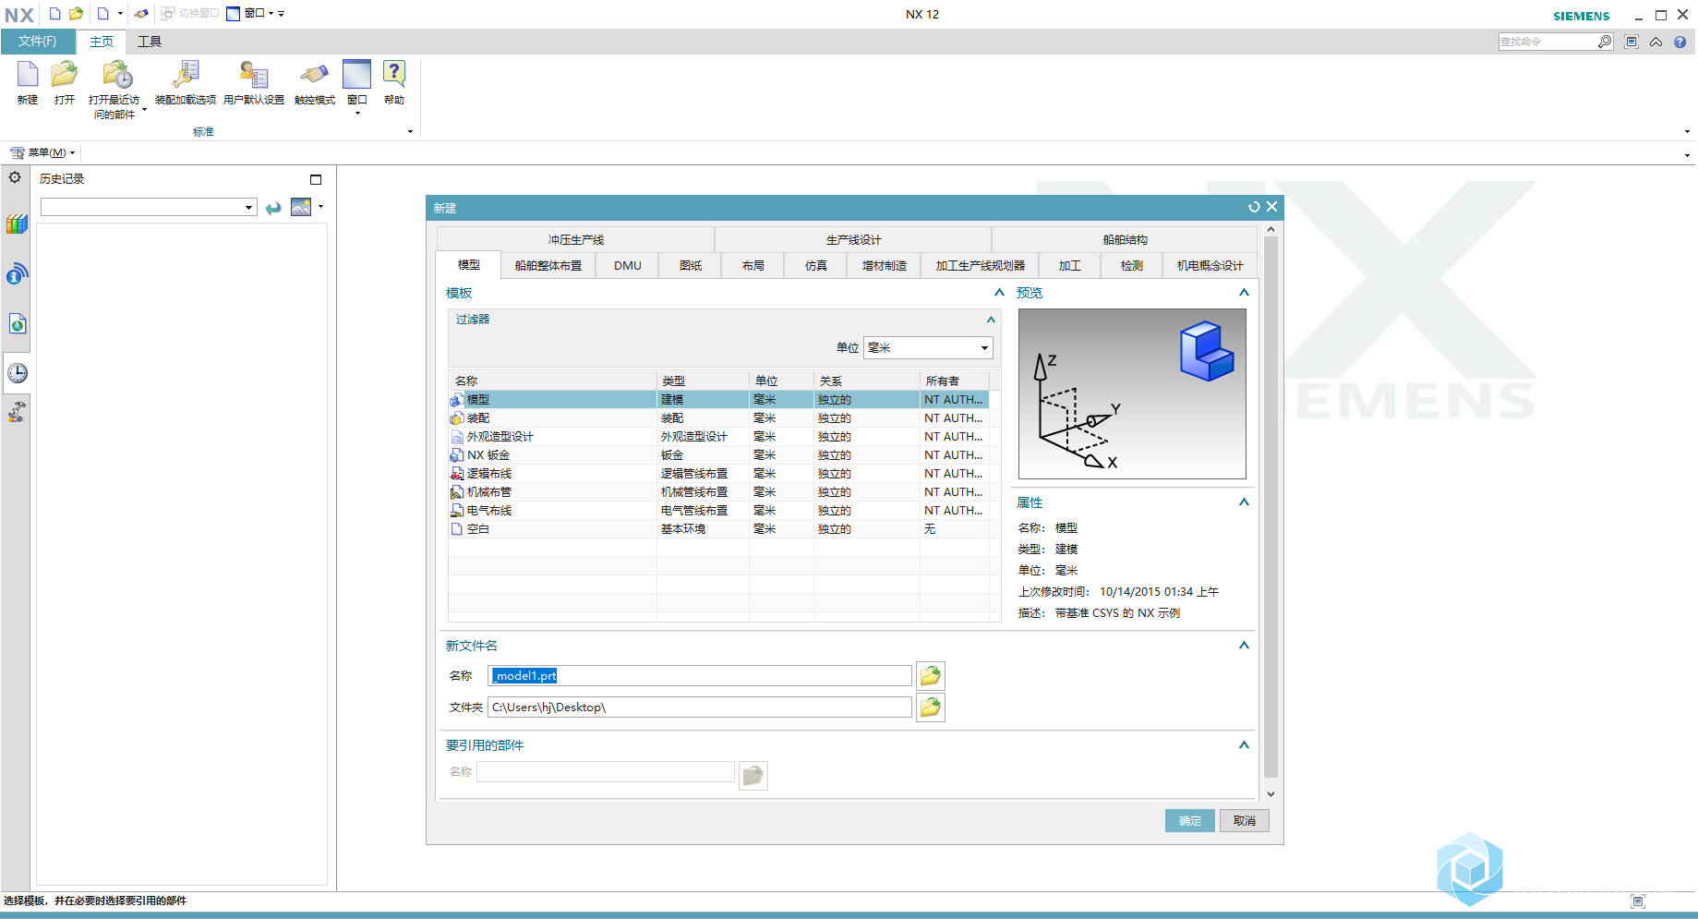Click browse icon next to folder path

[930, 707]
